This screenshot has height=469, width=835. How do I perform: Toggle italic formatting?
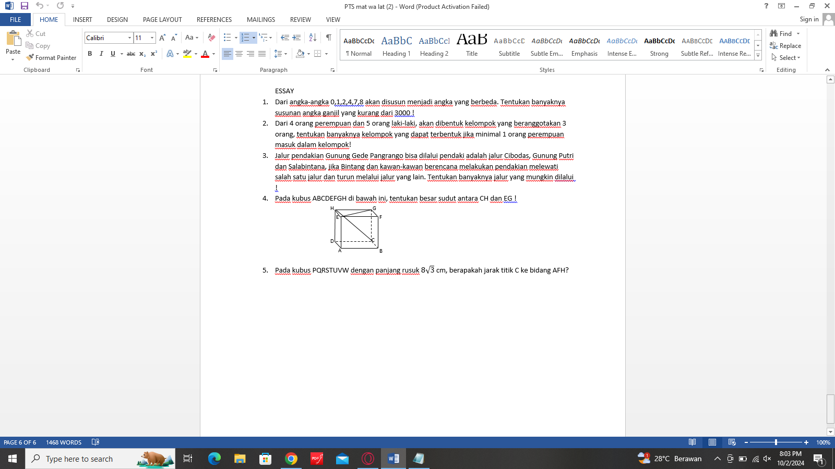tap(101, 54)
